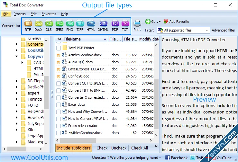Collapse the Copywr folder tree node
The height and width of the screenshot is (162, 238).
coord(16,57)
